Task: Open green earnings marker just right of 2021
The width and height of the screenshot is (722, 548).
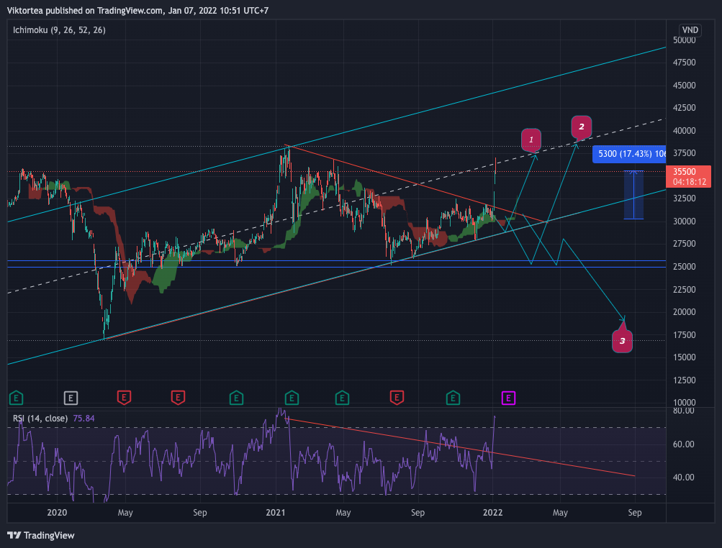Action: [292, 398]
